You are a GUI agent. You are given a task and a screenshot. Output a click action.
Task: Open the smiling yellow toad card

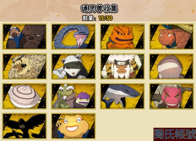point(73,126)
